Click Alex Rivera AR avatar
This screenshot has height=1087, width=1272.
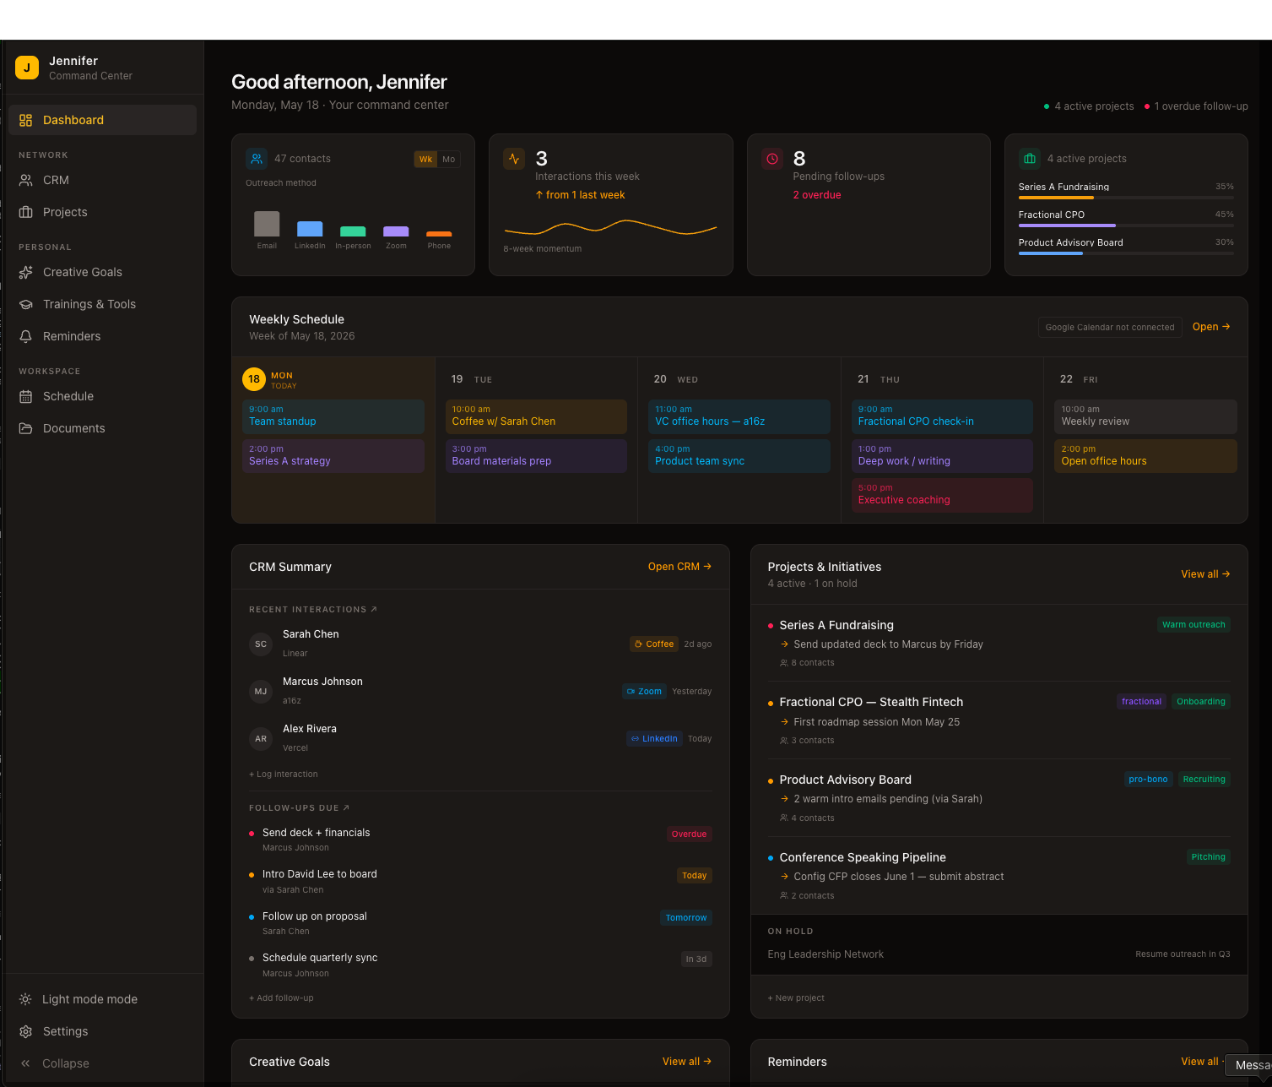(x=261, y=738)
